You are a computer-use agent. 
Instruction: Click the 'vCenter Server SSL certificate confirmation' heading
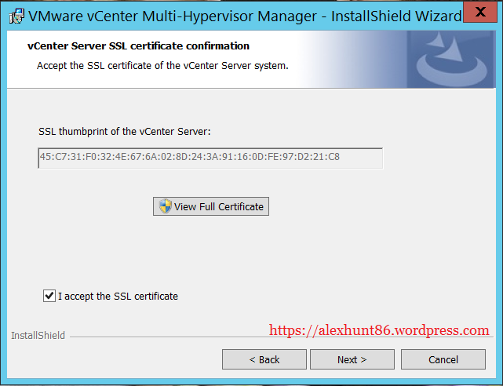click(x=138, y=46)
